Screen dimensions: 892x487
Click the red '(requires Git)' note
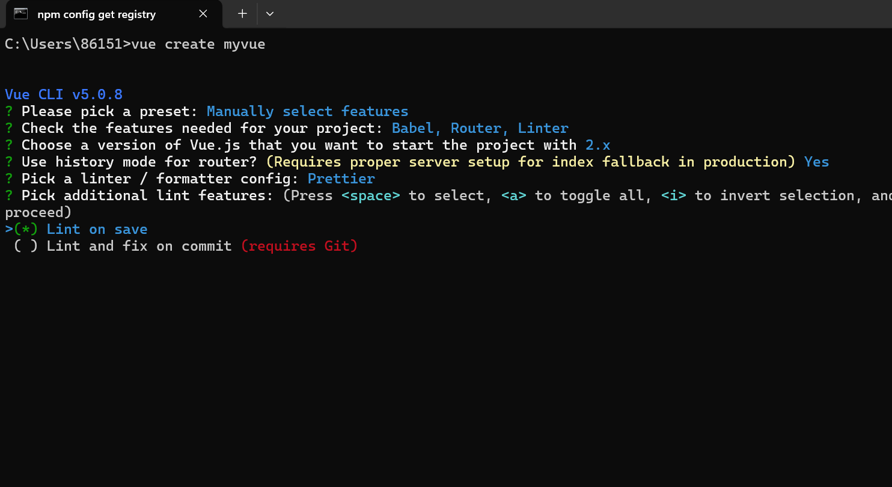click(x=299, y=246)
